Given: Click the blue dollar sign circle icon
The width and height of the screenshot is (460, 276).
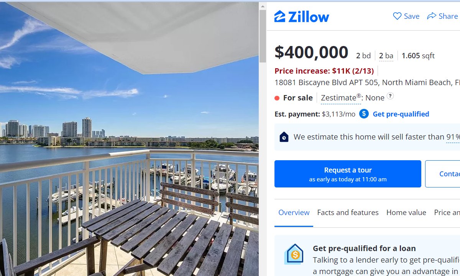Looking at the screenshot, I should pos(364,114).
